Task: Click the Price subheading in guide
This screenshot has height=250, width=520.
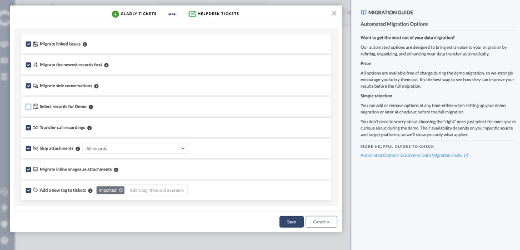Action: click(x=366, y=63)
